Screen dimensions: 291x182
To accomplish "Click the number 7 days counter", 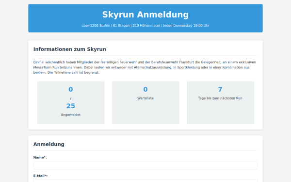I will (220, 89).
